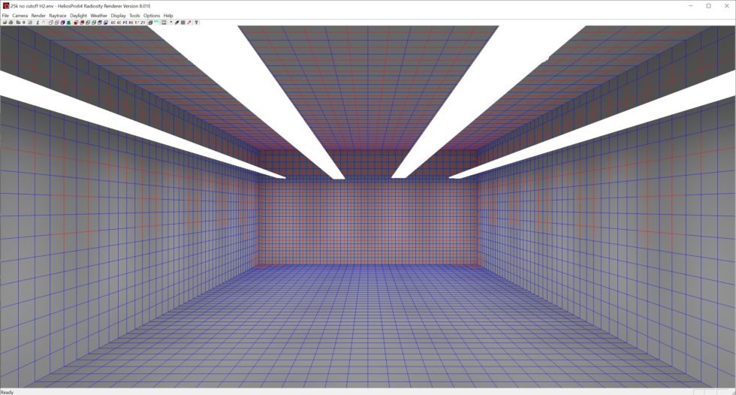Open the Options menu
Image resolution: width=736 pixels, height=395 pixels.
(152, 15)
